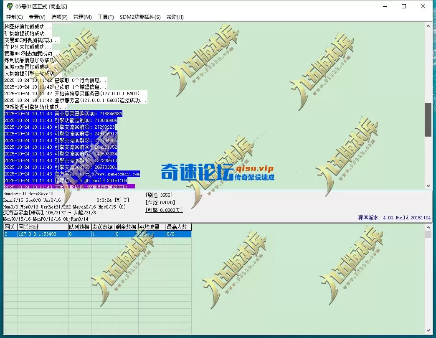Click the 网关地址 column header
Image resolution: width=436 pixels, height=338 pixels.
point(43,227)
